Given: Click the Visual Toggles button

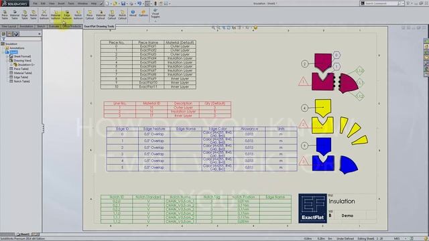Looking at the screenshot, I should 155,13.
